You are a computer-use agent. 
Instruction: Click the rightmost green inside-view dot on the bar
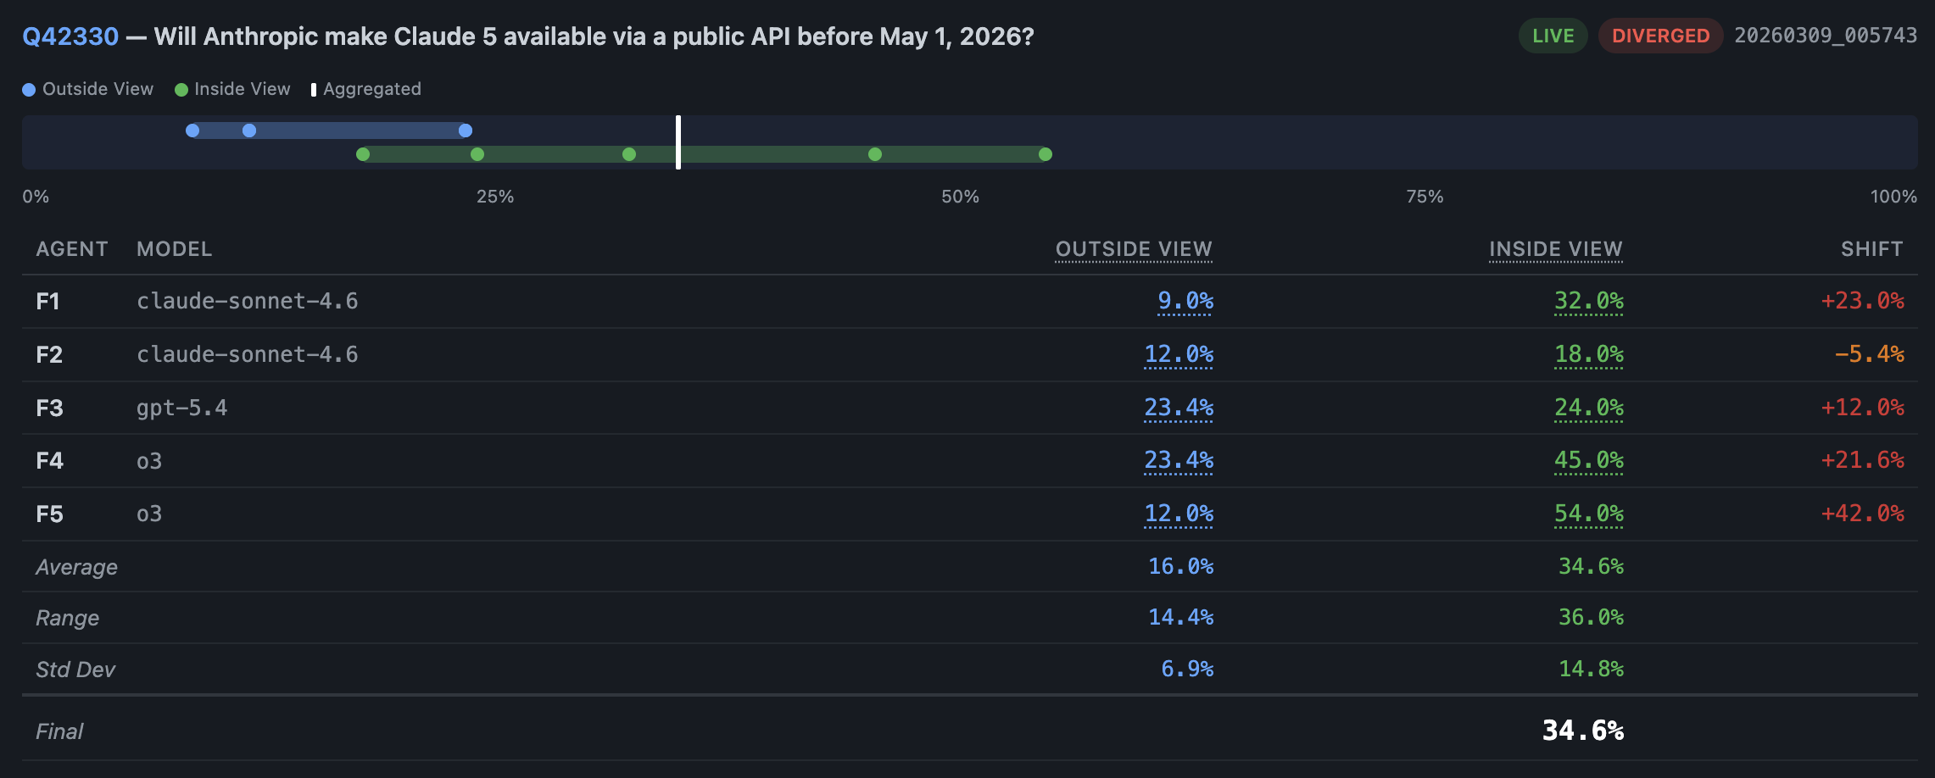[1045, 154]
